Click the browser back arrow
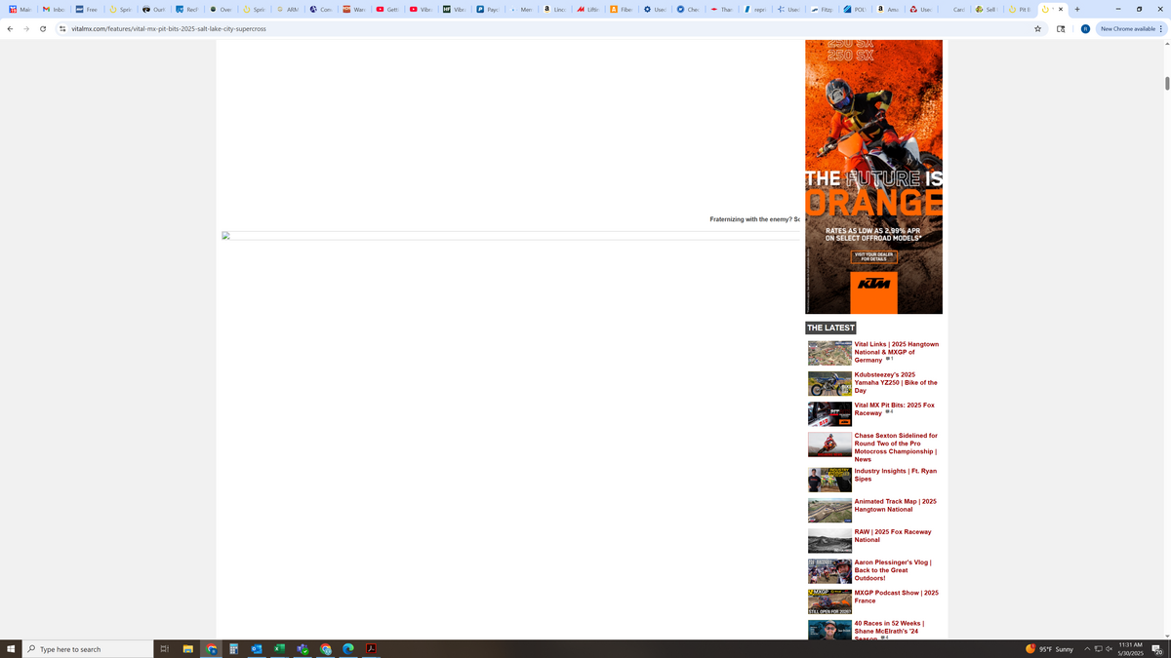 [x=10, y=29]
